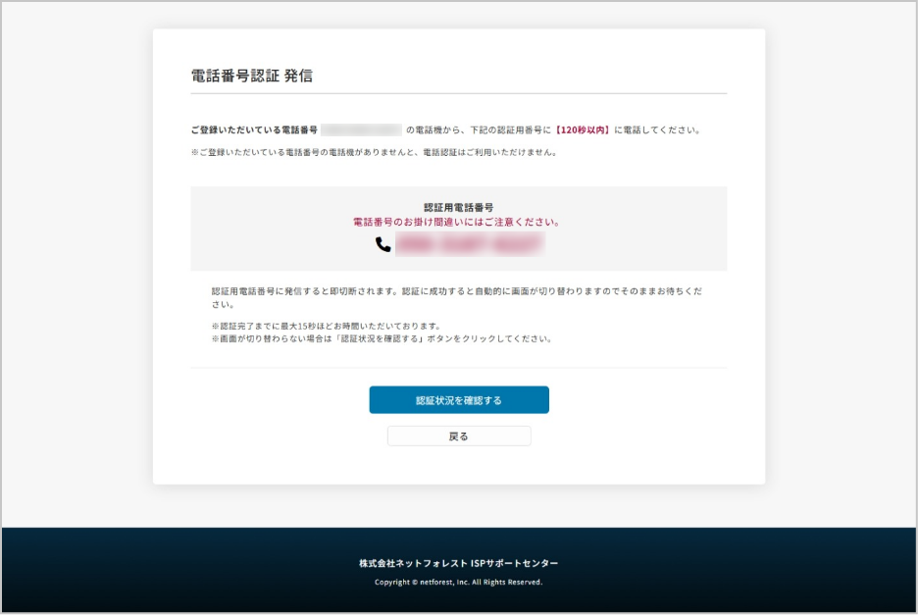Select the blurred verification phone number

pyautogui.click(x=469, y=244)
